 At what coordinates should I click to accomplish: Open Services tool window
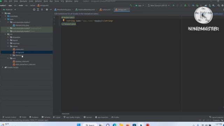point(88,117)
